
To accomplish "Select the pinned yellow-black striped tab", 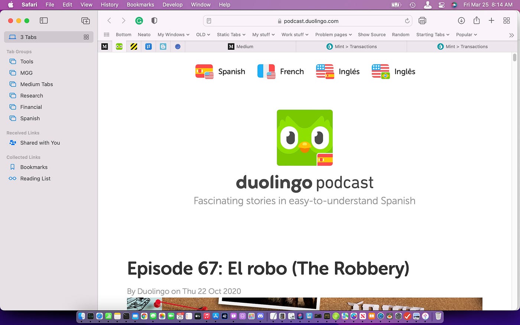I will tap(134, 46).
